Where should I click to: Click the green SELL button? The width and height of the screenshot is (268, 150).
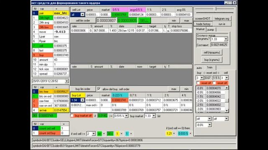tap(144, 20)
